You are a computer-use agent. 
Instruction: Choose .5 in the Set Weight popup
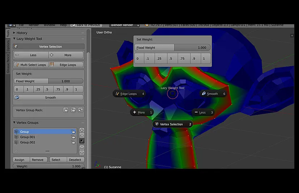tap(172, 59)
